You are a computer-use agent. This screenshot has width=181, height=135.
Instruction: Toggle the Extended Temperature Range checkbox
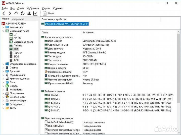(46, 130)
